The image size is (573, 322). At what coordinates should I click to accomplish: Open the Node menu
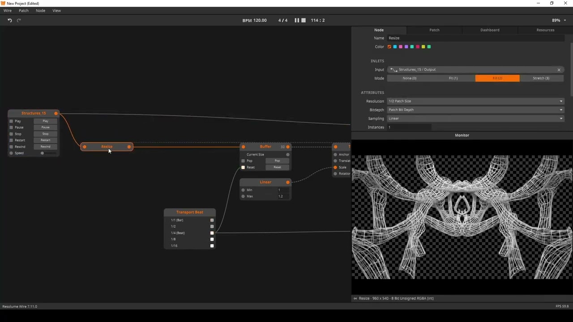[40, 10]
